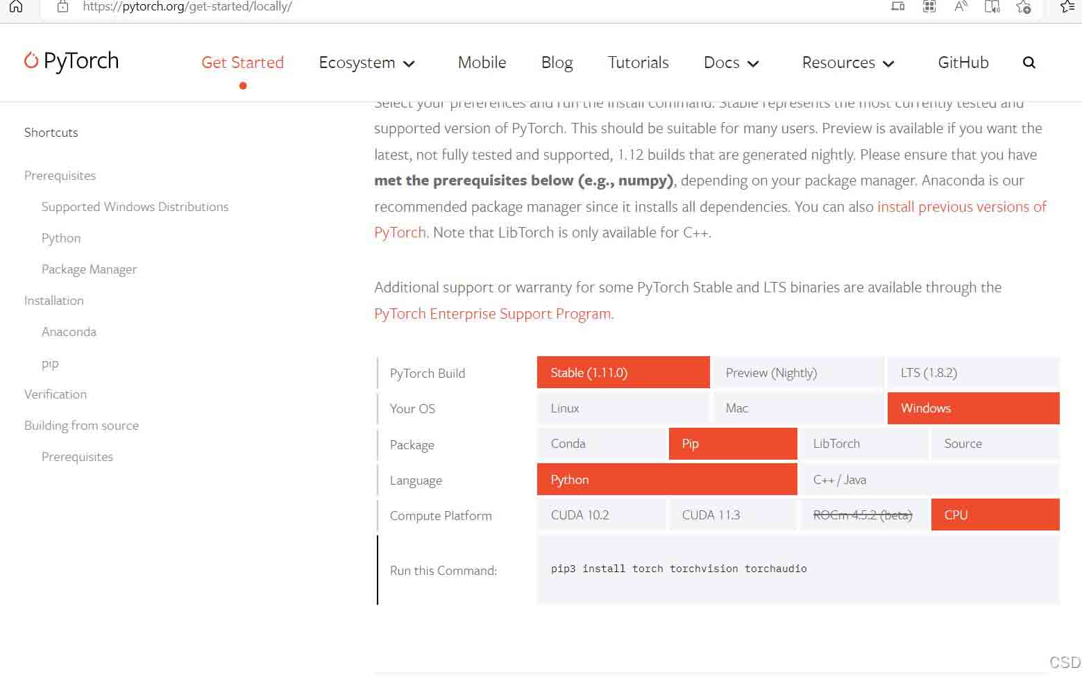Go to Supported Windows Distributions section
The image size is (1082, 677).
[135, 207]
